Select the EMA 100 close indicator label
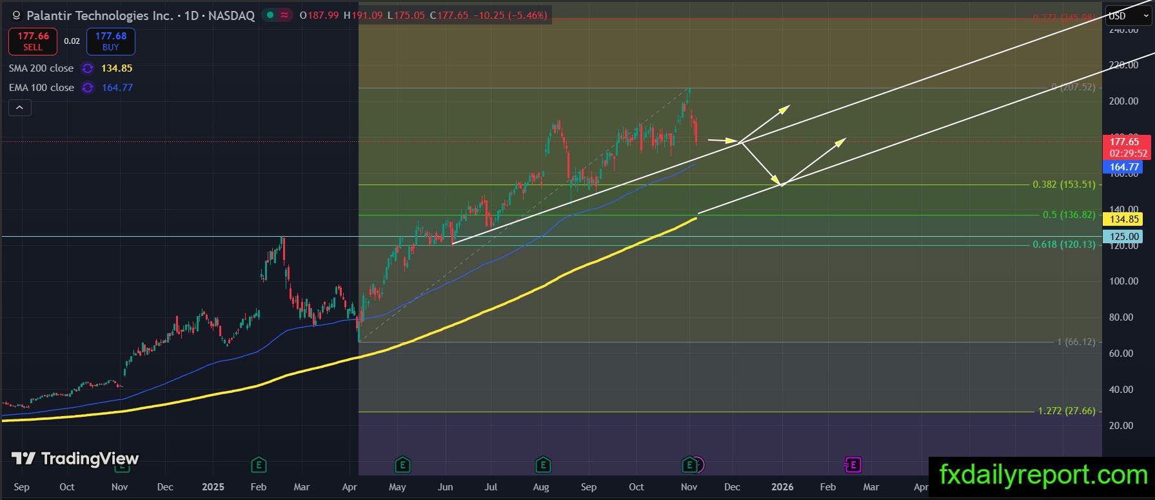 [41, 88]
